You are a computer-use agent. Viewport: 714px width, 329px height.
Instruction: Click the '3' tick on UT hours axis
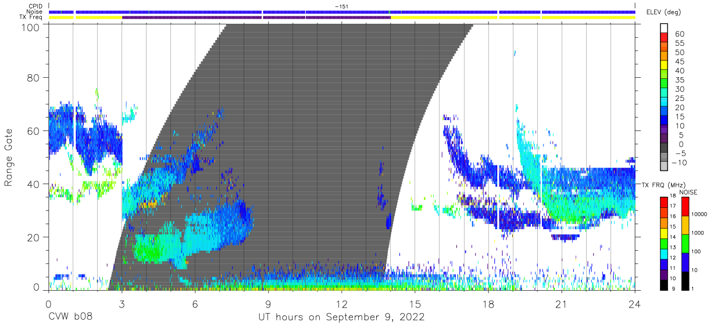122,303
